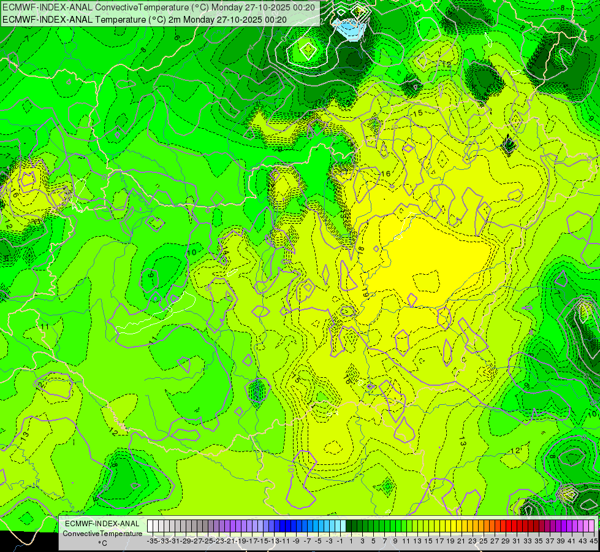This screenshot has width=600, height=552.
Task: Click the legend scale value -15
Action: (x=264, y=541)
